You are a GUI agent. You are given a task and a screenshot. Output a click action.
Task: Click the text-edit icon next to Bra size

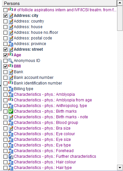click(x=11, y=128)
